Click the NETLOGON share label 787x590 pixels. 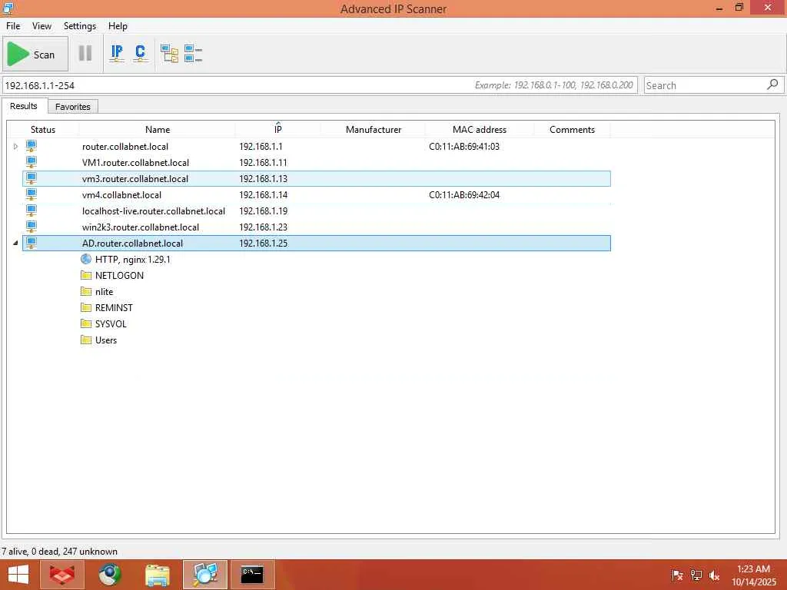(119, 276)
